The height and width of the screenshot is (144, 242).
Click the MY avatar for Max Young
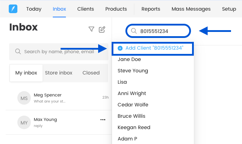(x=24, y=122)
